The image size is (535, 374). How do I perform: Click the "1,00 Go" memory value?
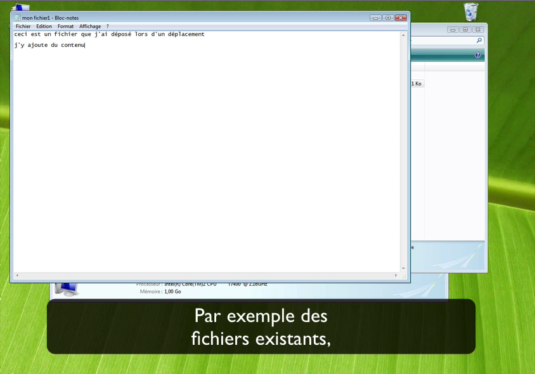tap(172, 292)
